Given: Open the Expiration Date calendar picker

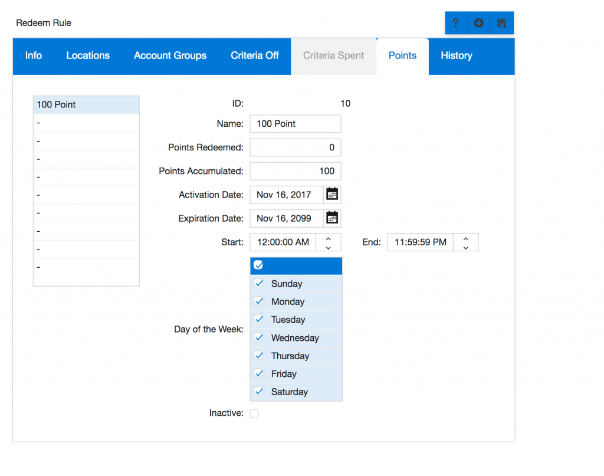Looking at the screenshot, I should point(332,218).
